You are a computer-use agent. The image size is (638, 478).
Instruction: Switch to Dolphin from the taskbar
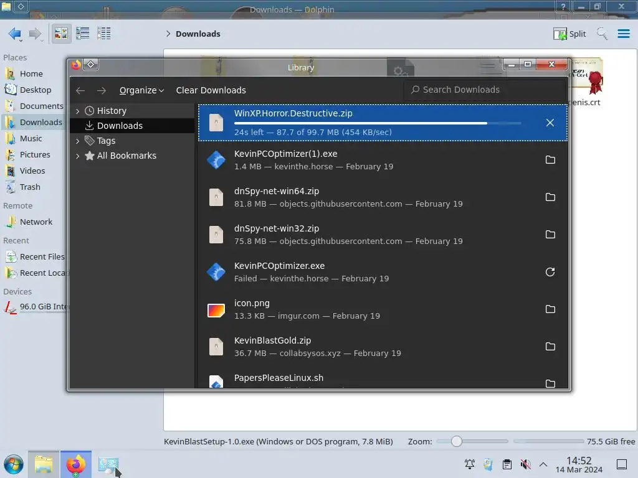tap(44, 464)
